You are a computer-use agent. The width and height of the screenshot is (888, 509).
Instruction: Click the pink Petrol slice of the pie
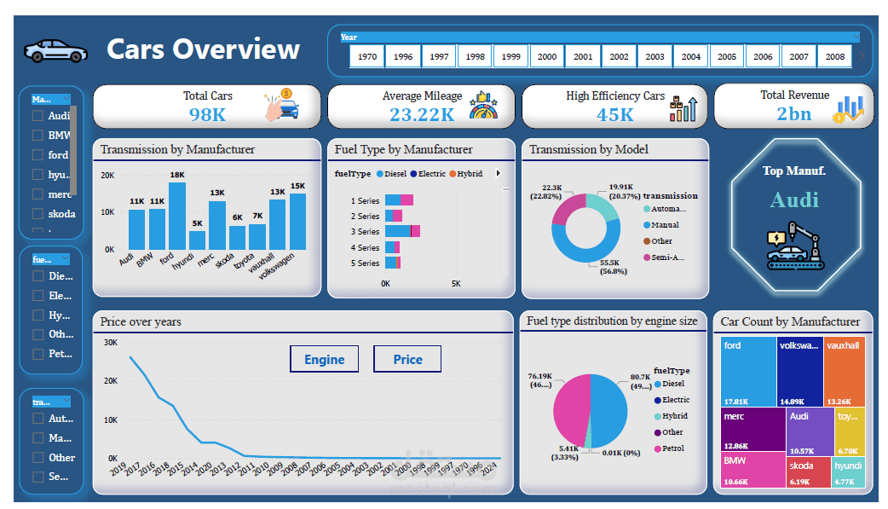(571, 410)
